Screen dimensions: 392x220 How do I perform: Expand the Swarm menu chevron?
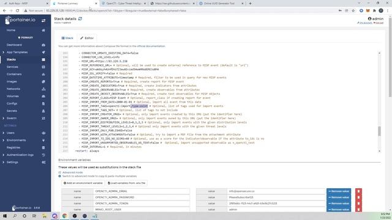coord(3,118)
